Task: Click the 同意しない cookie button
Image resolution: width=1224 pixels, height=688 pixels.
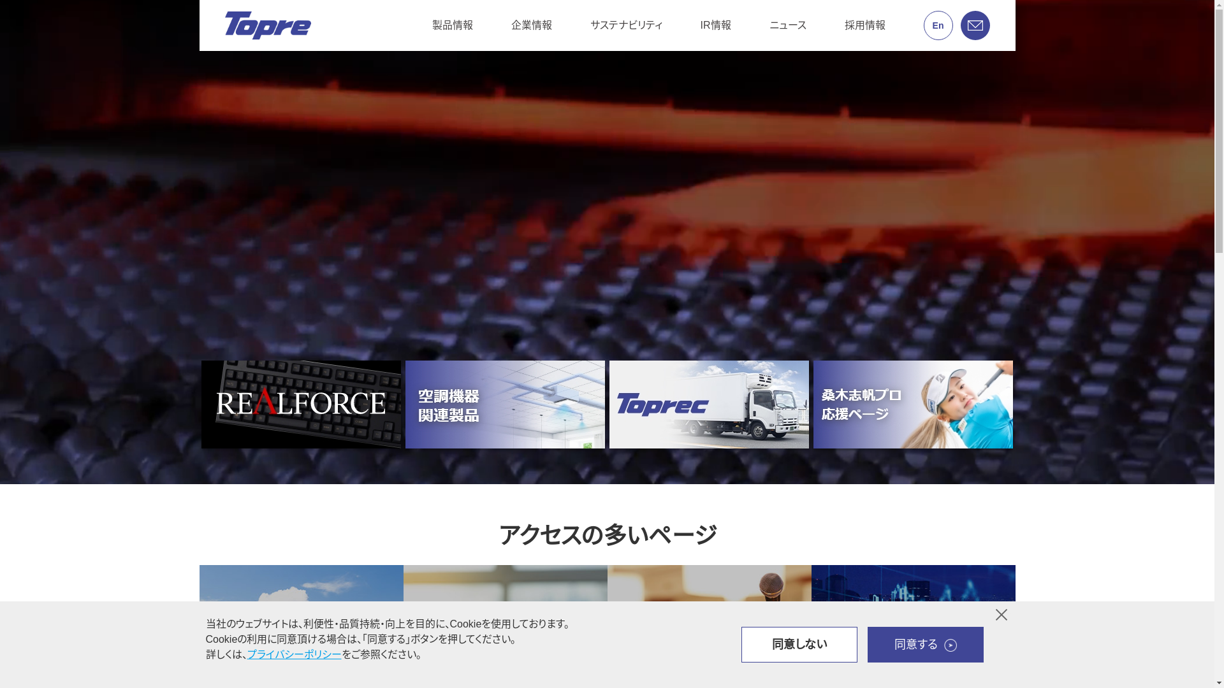Action: coord(799,645)
